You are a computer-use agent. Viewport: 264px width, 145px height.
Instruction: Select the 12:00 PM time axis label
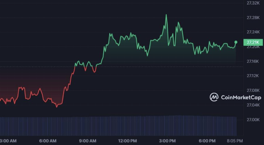click(127, 141)
